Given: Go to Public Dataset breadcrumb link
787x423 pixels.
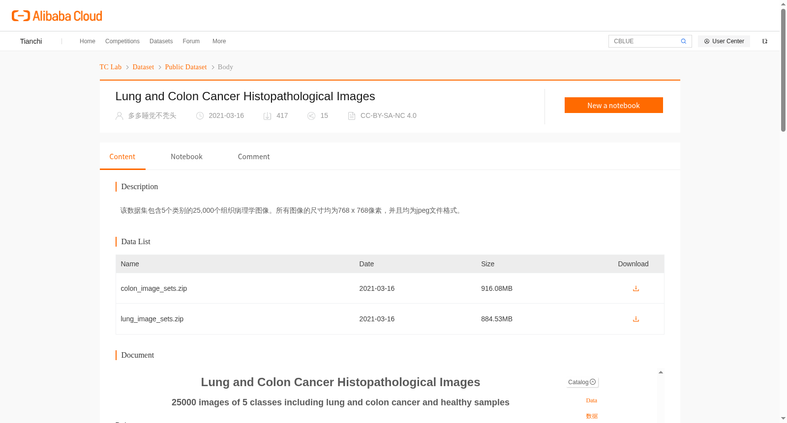Looking at the screenshot, I should 186,67.
